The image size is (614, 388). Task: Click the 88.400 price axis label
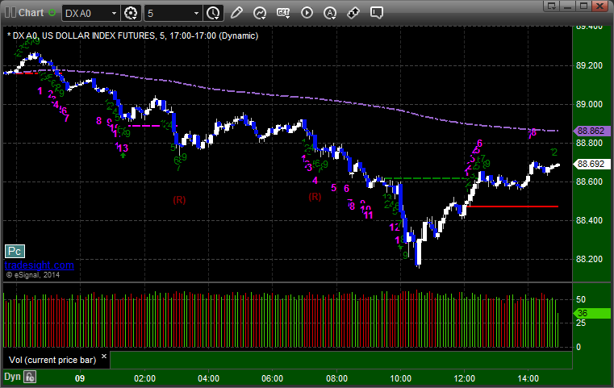point(589,221)
